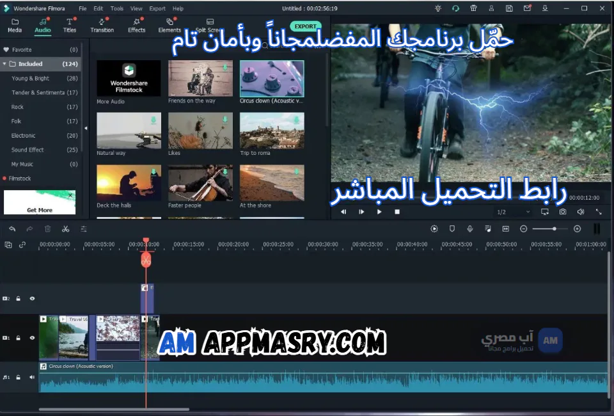614x416 pixels.
Task: Play the preview video
Action: coord(379,212)
